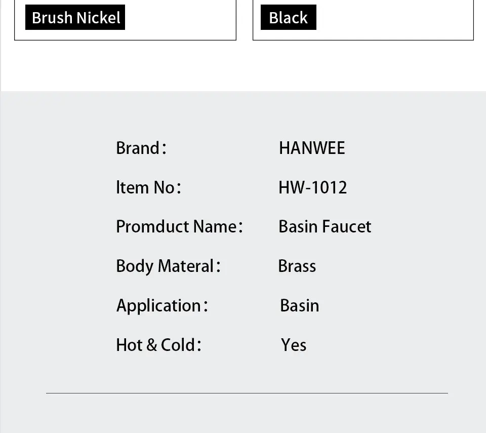Click the white gap above the gray panel

(243, 66)
